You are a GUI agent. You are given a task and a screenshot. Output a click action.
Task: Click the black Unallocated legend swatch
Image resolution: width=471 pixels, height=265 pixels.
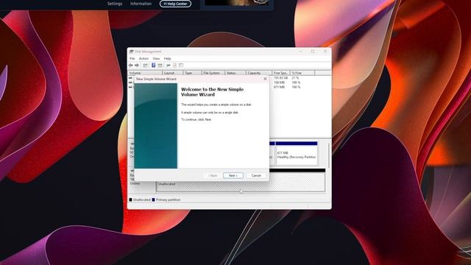[x=131, y=199]
